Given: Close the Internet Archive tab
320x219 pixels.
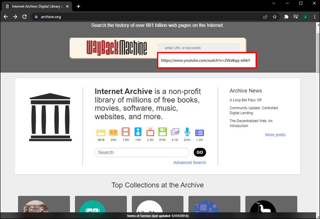Looking at the screenshot, I should (x=67, y=6).
